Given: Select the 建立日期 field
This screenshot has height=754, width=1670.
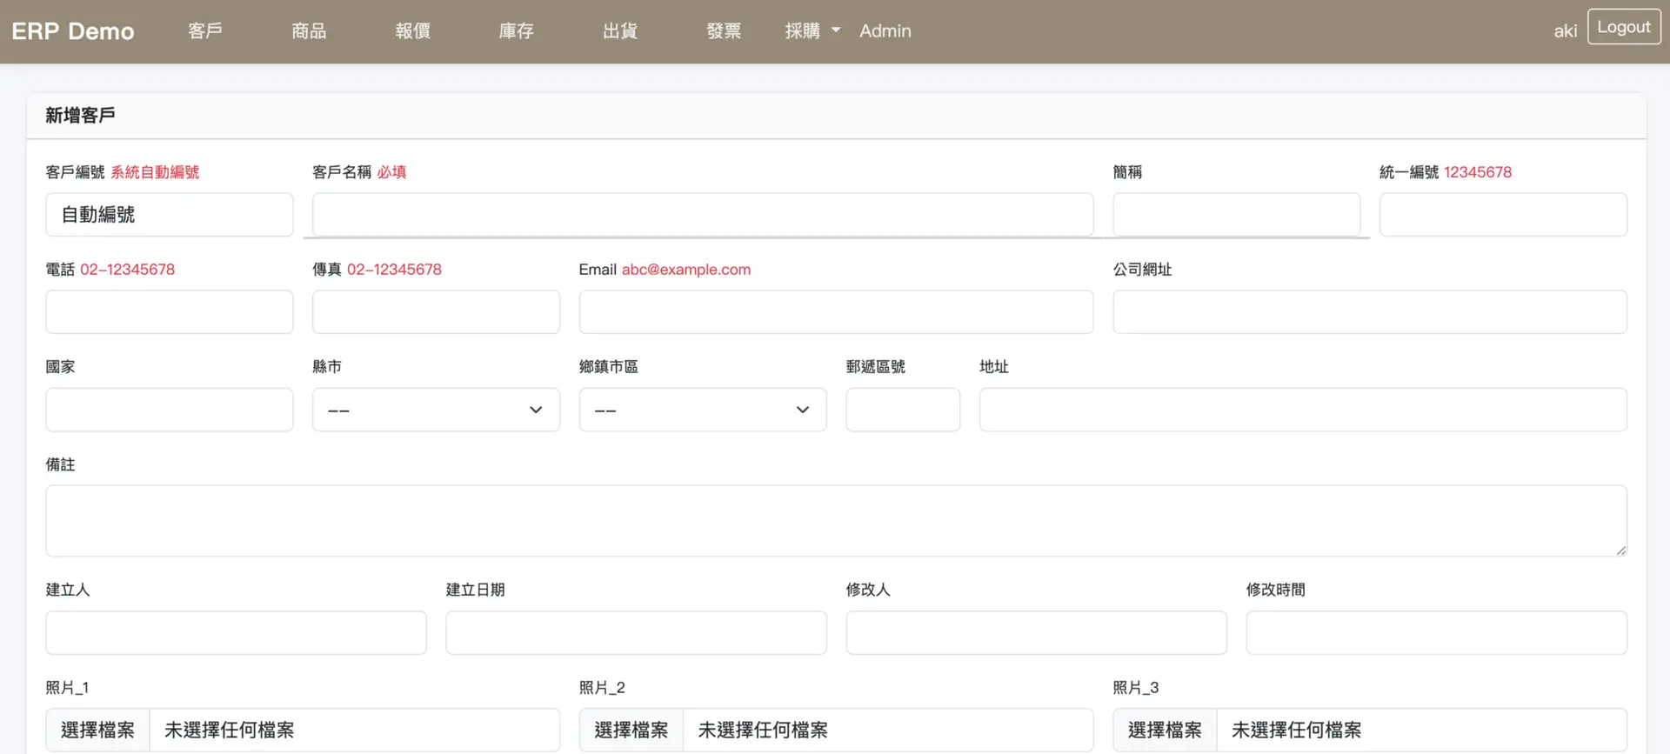Looking at the screenshot, I should point(636,633).
